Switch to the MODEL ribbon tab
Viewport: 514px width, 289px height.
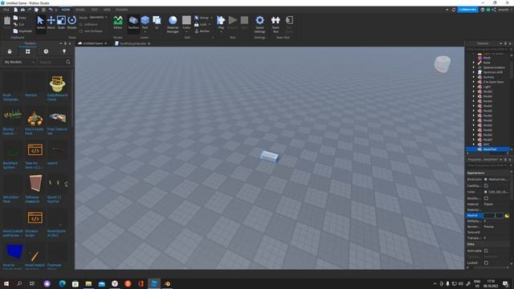[80, 10]
